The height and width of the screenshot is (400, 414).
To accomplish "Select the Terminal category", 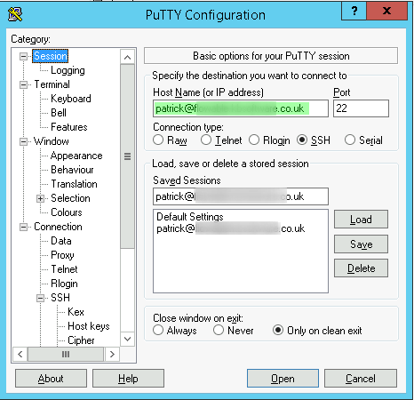I will pyautogui.click(x=52, y=84).
